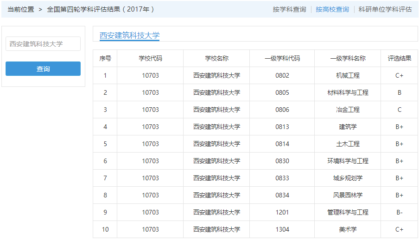
Task: Open 科研单位学科评估 tab
Action: tap(385, 9)
